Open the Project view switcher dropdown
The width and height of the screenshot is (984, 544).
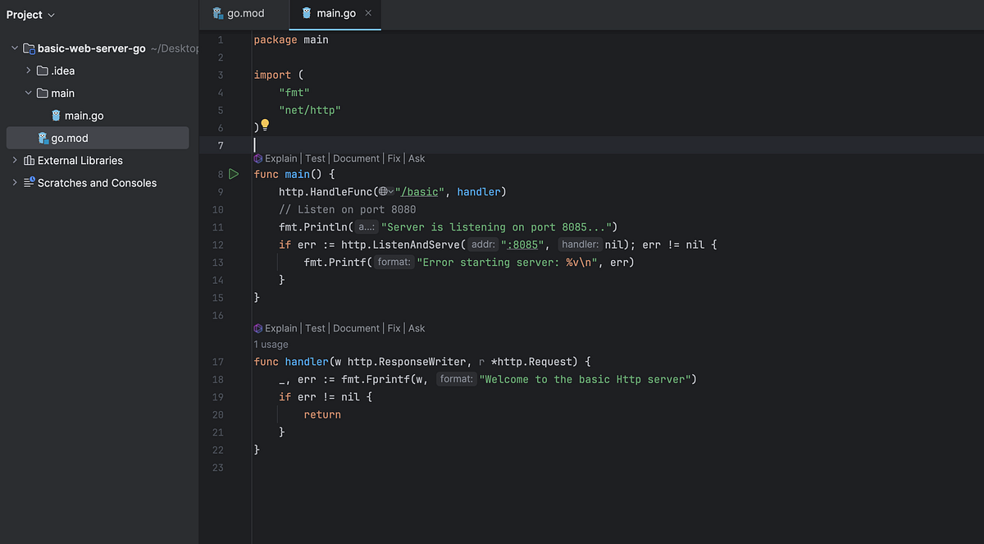click(x=30, y=14)
